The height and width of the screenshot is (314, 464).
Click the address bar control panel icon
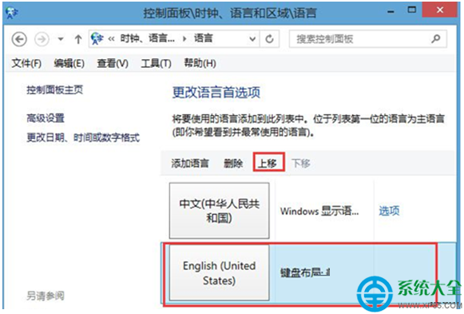(x=97, y=38)
